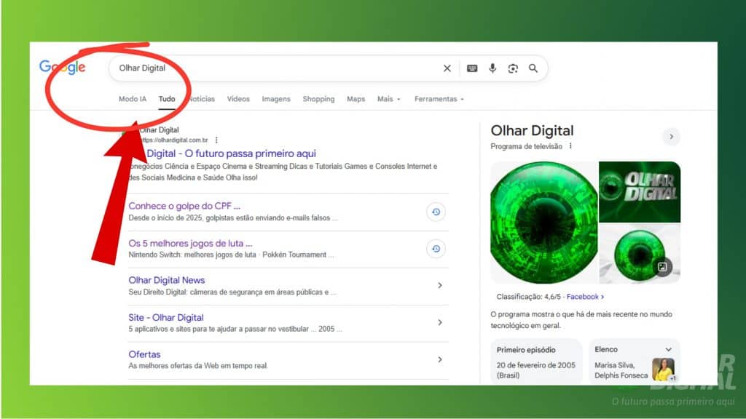Open the Mais dropdown menu

click(x=388, y=99)
